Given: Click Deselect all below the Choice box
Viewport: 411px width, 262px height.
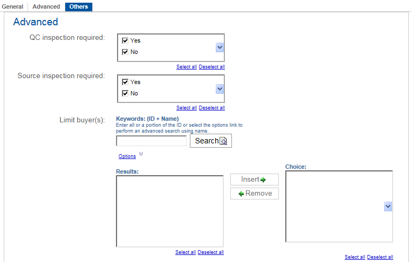Looking at the screenshot, I should pos(380,257).
